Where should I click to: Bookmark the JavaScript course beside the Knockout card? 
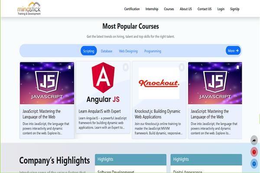tap(238, 67)
